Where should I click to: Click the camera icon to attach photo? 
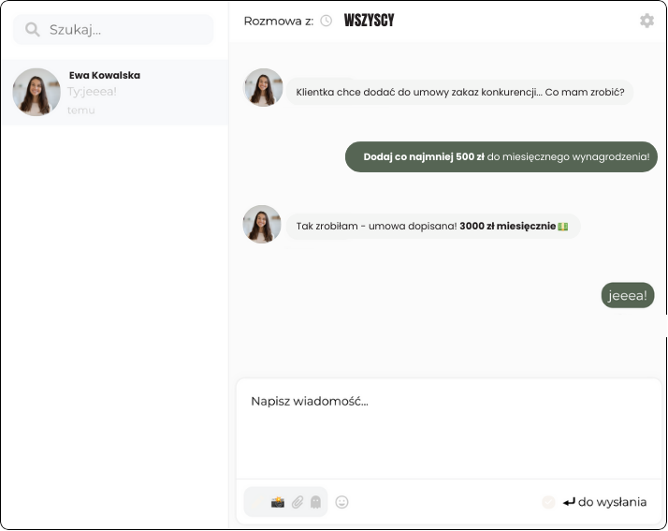coord(278,502)
